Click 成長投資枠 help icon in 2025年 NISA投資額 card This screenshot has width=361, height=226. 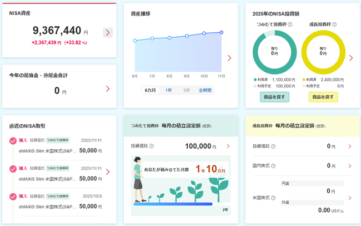coord(334,24)
